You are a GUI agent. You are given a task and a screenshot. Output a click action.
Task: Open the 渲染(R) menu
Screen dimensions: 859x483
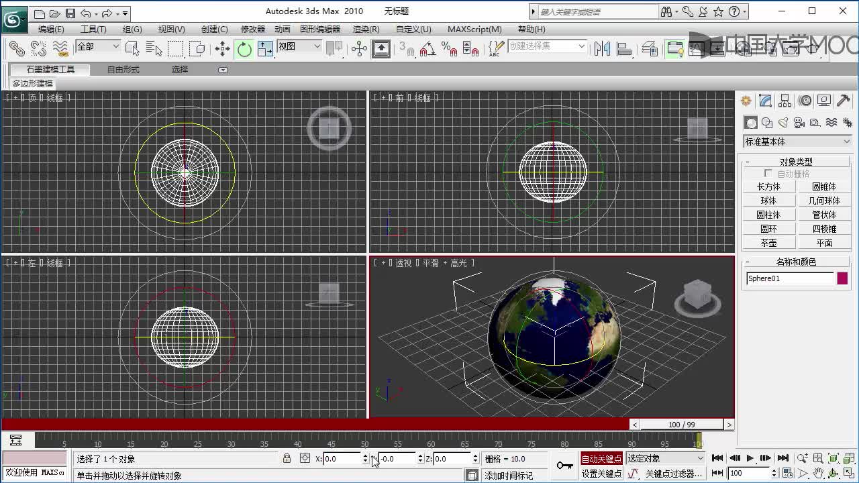click(366, 30)
